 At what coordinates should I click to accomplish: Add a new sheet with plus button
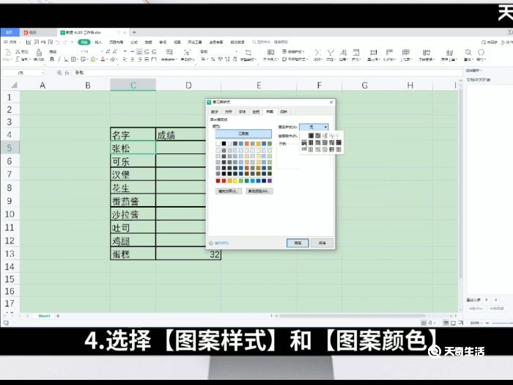pyautogui.click(x=58, y=316)
